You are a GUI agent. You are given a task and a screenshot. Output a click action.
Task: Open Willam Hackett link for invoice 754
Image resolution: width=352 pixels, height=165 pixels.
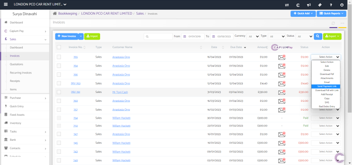pos(121,118)
